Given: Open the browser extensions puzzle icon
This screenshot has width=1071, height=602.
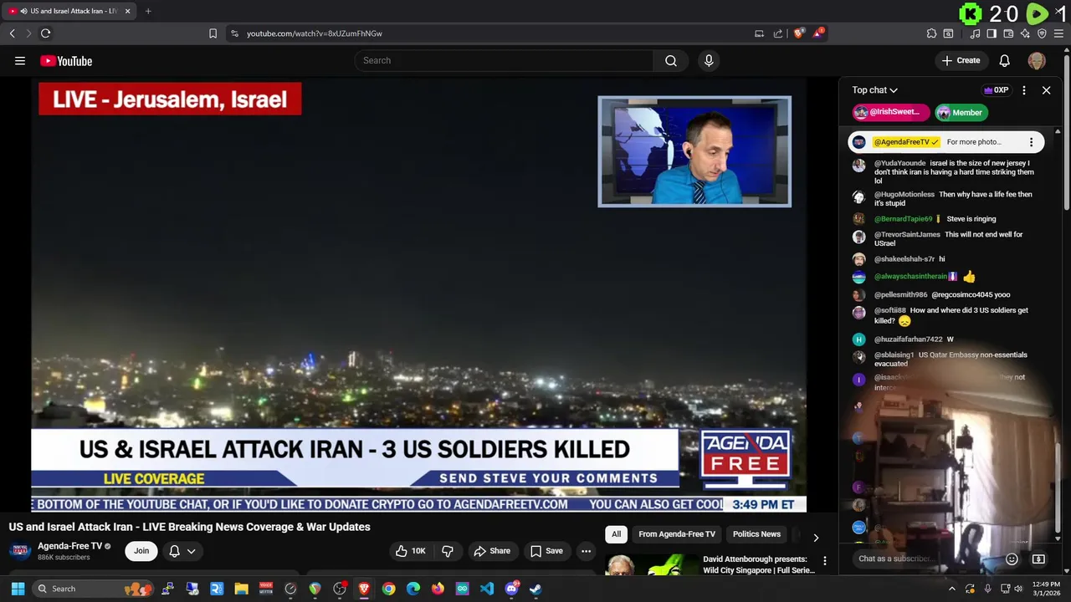Looking at the screenshot, I should pyautogui.click(x=931, y=33).
